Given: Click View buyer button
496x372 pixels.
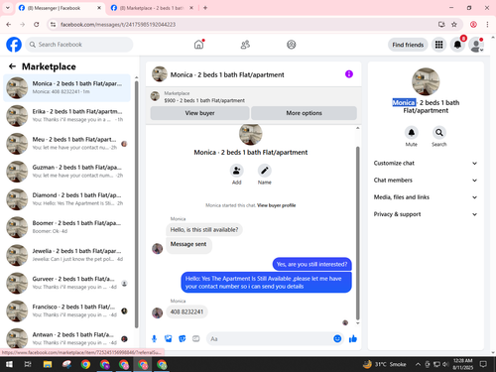Looking at the screenshot, I should pyautogui.click(x=199, y=113).
